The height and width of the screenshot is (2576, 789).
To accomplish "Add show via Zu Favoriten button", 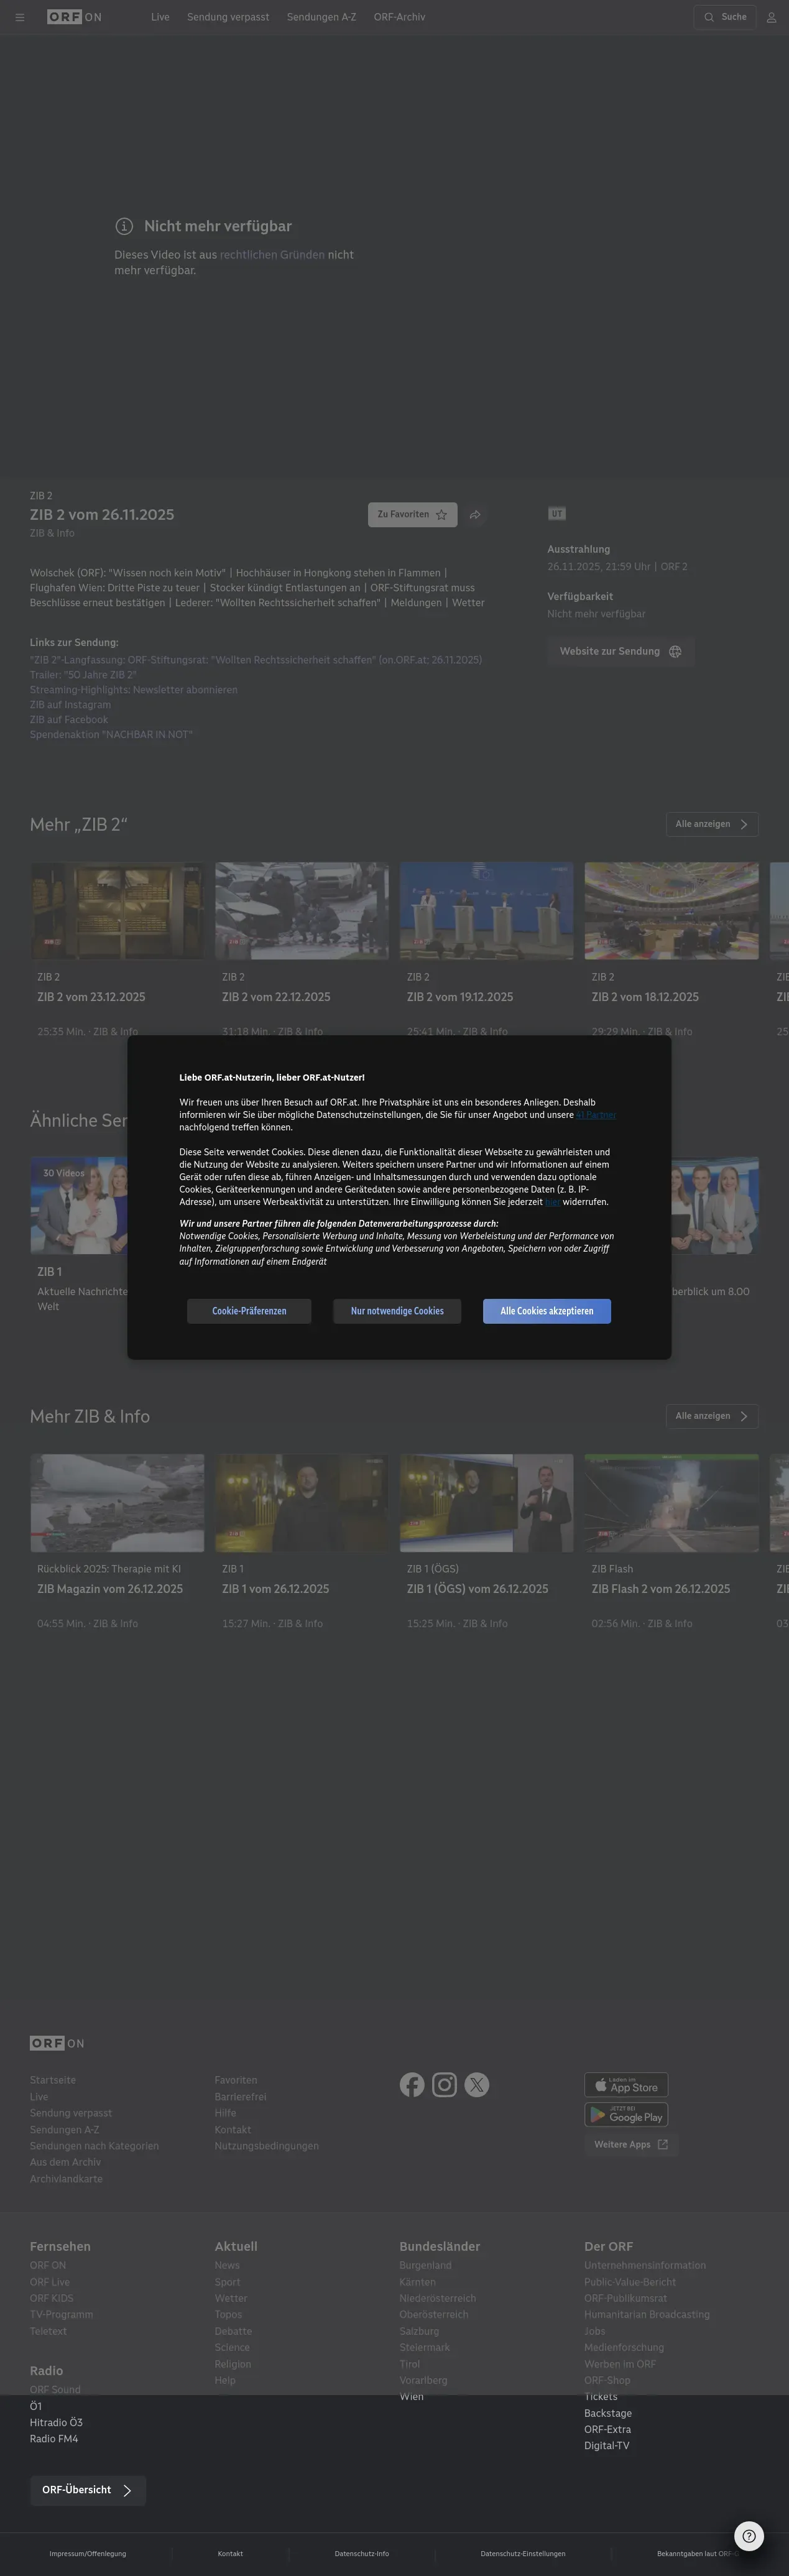I will point(413,514).
